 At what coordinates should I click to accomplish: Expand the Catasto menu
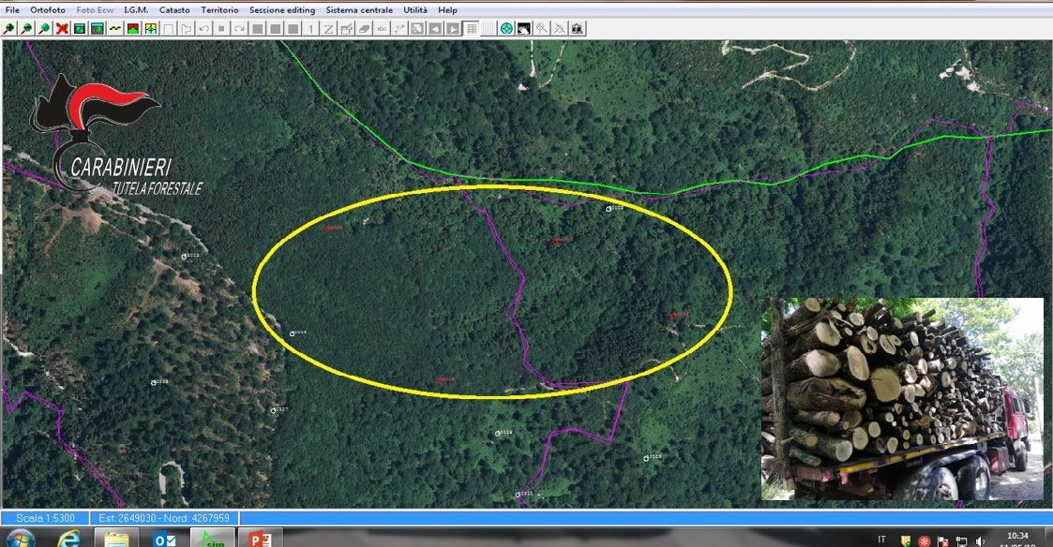tap(174, 9)
